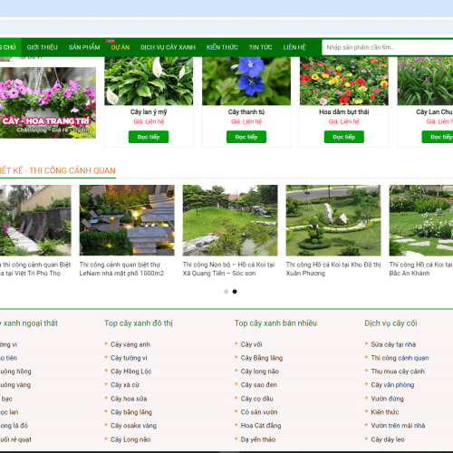
Task: Open Cây Bằng lăng in the best sellers list
Action: (x=262, y=358)
